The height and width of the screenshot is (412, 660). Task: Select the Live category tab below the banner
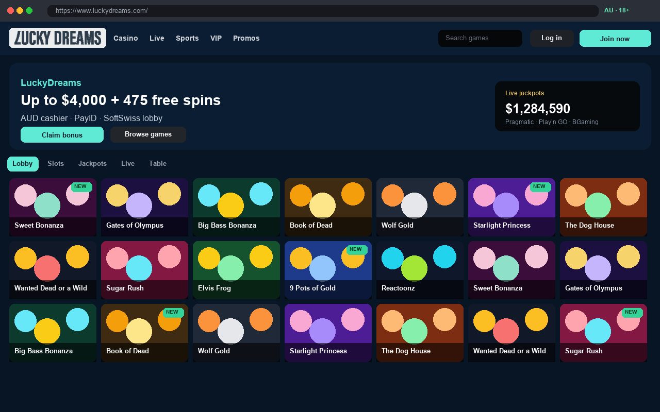point(128,164)
